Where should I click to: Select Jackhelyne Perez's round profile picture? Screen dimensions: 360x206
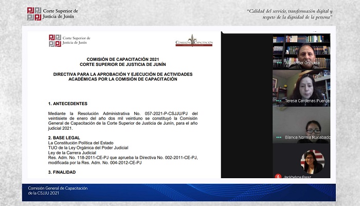pos(313,162)
